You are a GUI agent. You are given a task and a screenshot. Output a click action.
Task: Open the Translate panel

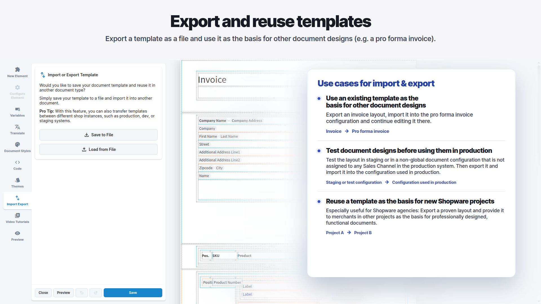(17, 129)
